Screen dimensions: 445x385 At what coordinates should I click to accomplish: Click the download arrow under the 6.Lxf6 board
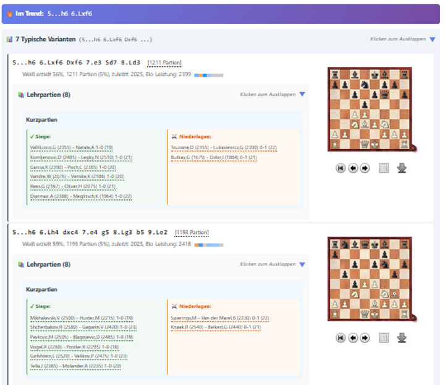402,168
